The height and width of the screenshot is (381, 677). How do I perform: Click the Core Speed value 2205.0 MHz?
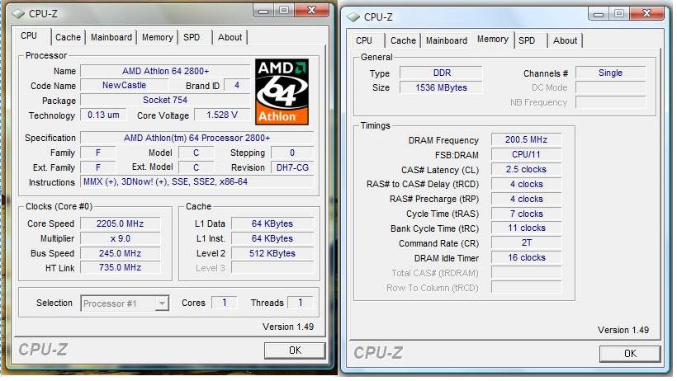pos(120,223)
